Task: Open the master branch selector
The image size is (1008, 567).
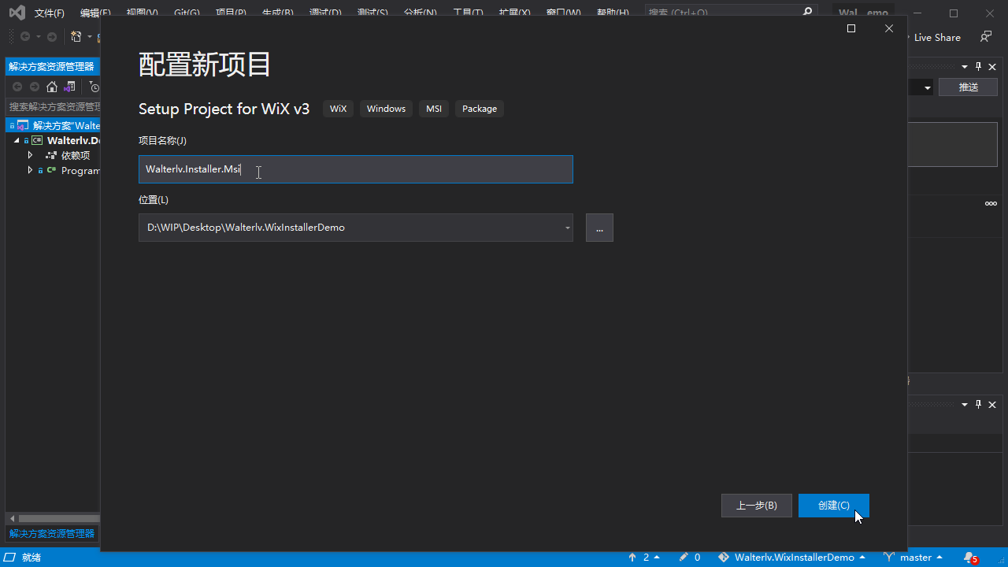Action: 914,558
